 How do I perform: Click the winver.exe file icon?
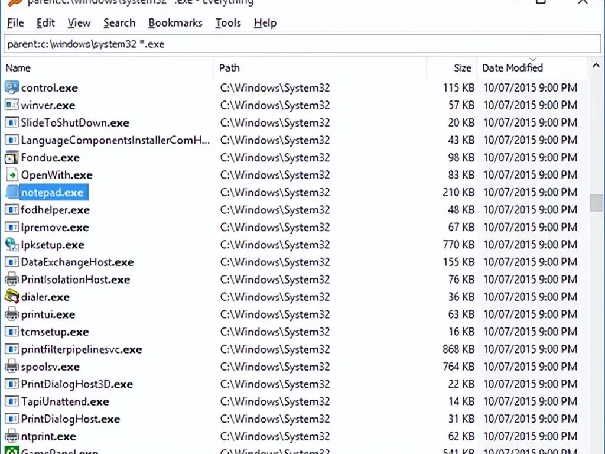coord(12,105)
